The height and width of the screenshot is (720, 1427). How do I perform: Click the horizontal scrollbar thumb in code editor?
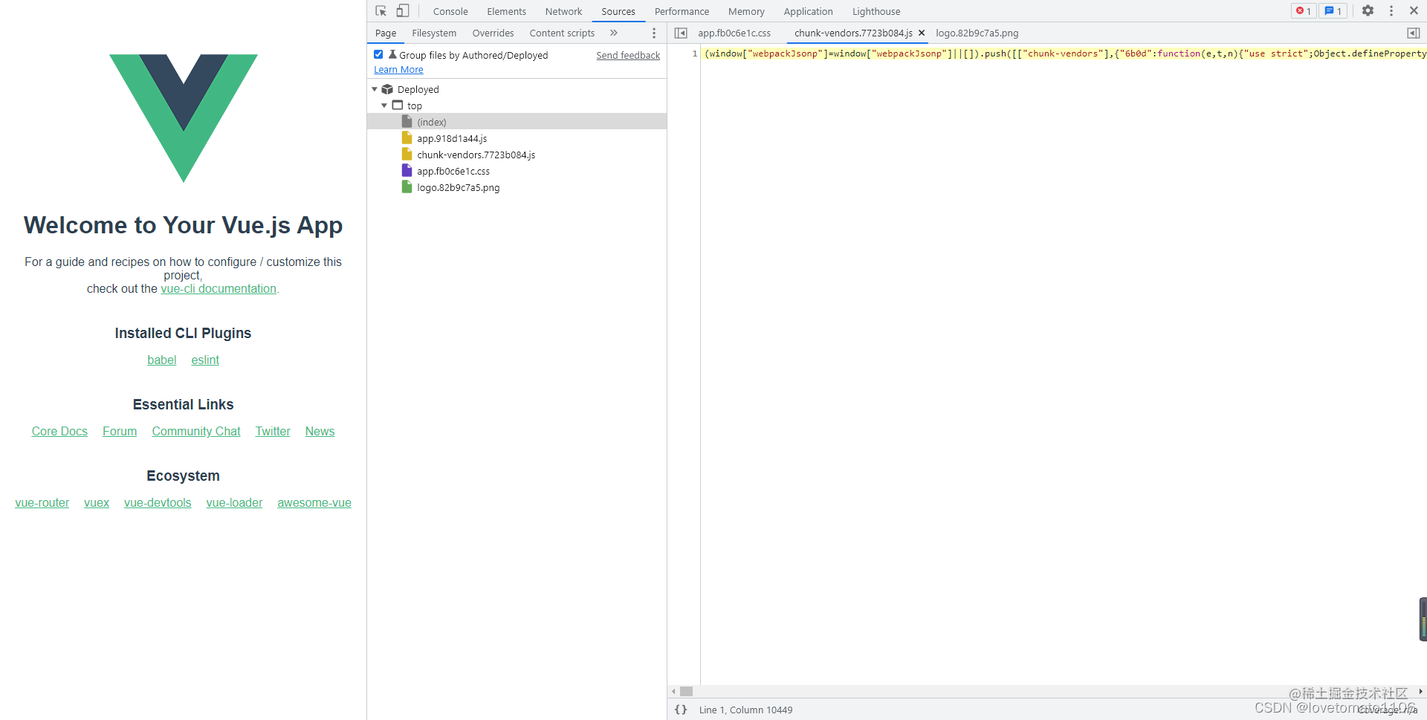point(686,691)
